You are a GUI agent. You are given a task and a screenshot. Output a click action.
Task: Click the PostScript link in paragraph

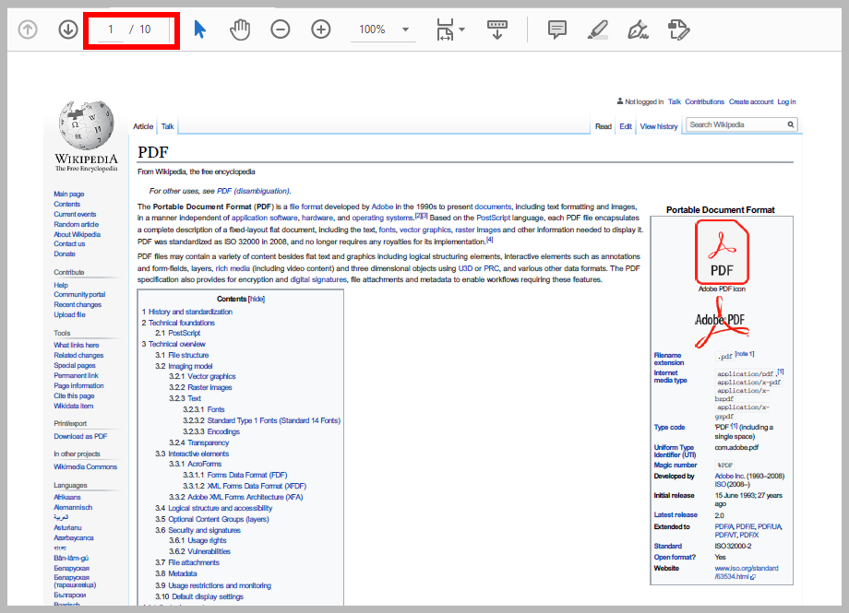pos(493,218)
